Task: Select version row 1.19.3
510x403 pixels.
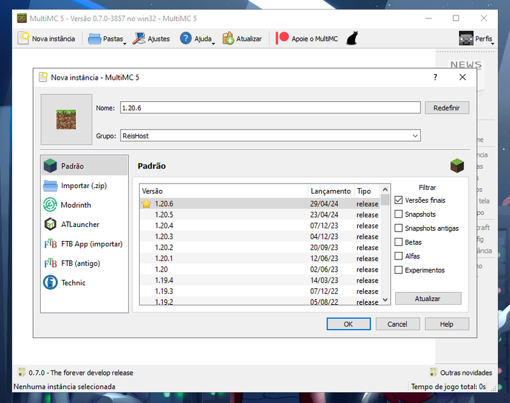Action: [259, 291]
